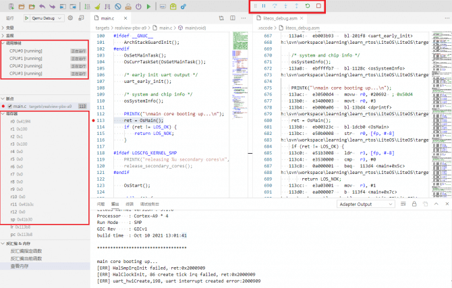The image size is (452, 288).
Task: Open more actions for main.c editor
Action: 244,18
